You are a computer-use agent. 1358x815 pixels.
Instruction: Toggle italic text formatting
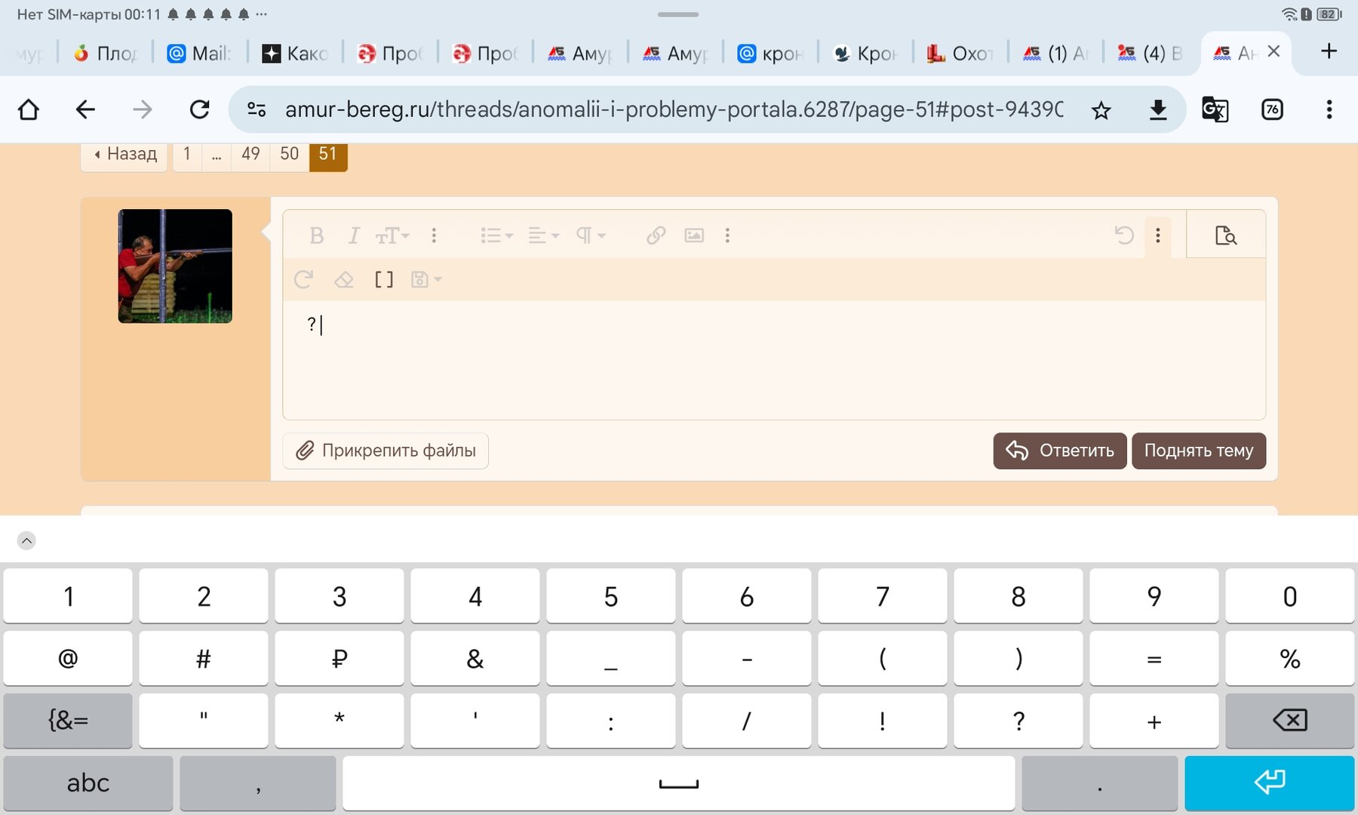tap(353, 235)
